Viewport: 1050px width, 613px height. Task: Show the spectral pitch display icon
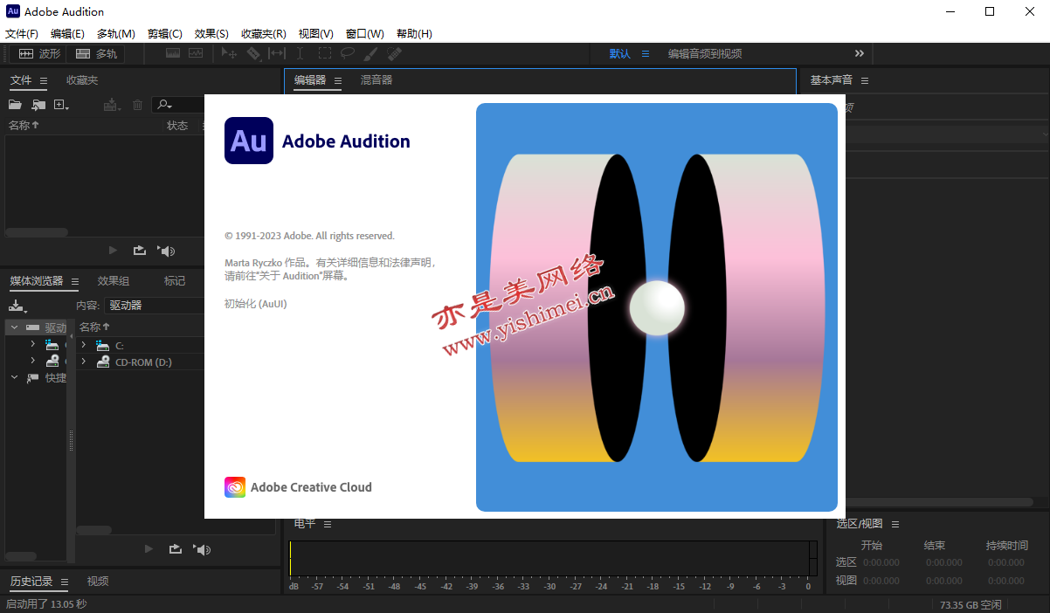pos(196,53)
